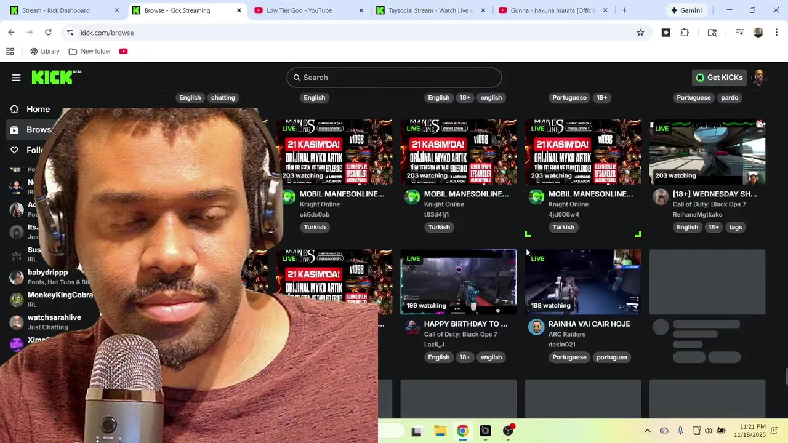This screenshot has height=443, width=788.
Task: Click ARC Raiders category link
Action: coord(567,335)
